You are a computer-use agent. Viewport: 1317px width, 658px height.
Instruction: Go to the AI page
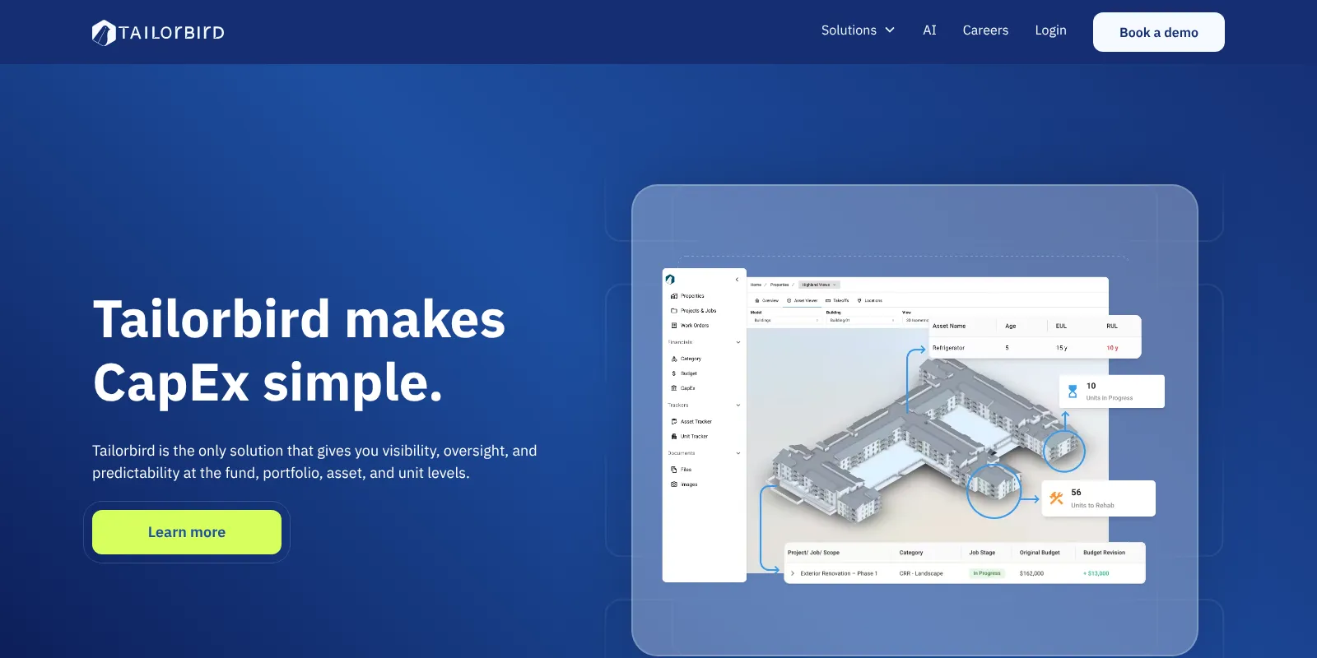pos(929,30)
